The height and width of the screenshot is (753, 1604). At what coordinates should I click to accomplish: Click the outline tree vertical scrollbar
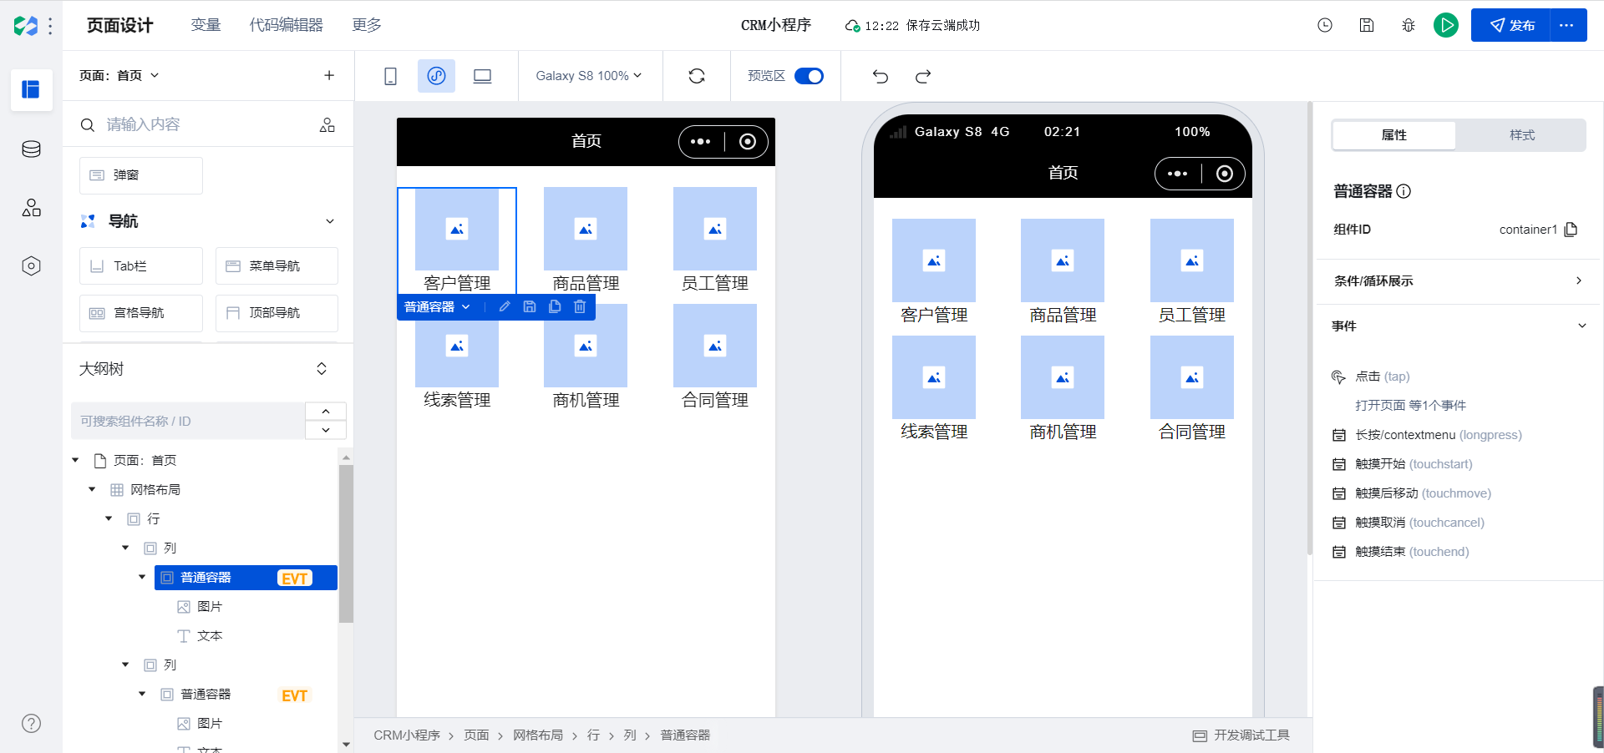point(346,543)
